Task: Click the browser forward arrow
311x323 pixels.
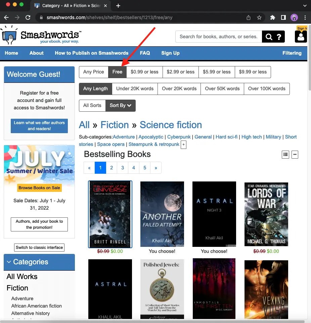Action: coord(17,17)
